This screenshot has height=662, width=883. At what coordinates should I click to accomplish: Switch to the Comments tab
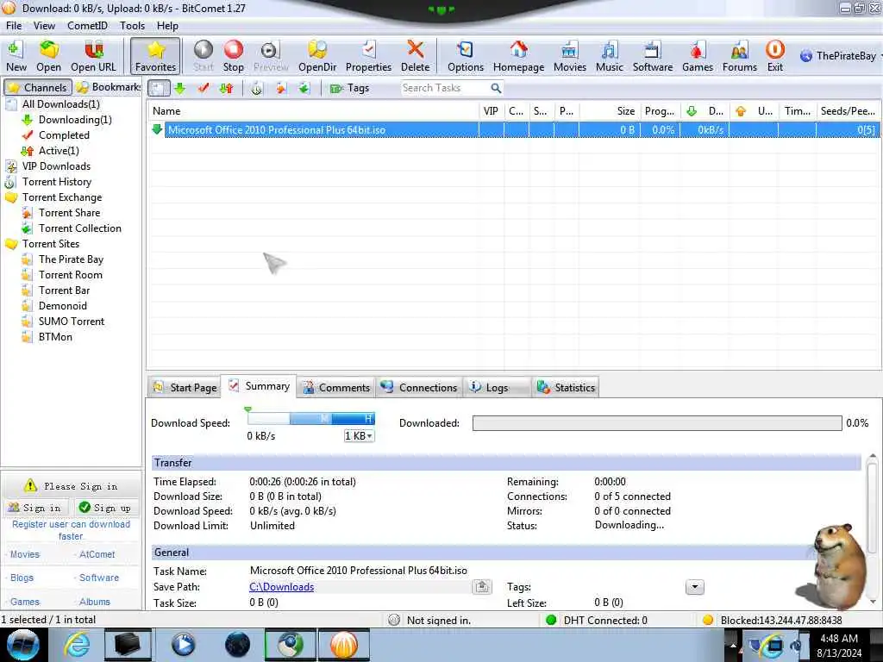pyautogui.click(x=336, y=387)
